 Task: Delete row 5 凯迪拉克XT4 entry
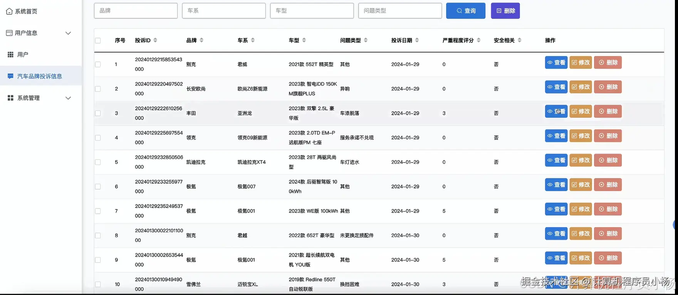(608, 160)
